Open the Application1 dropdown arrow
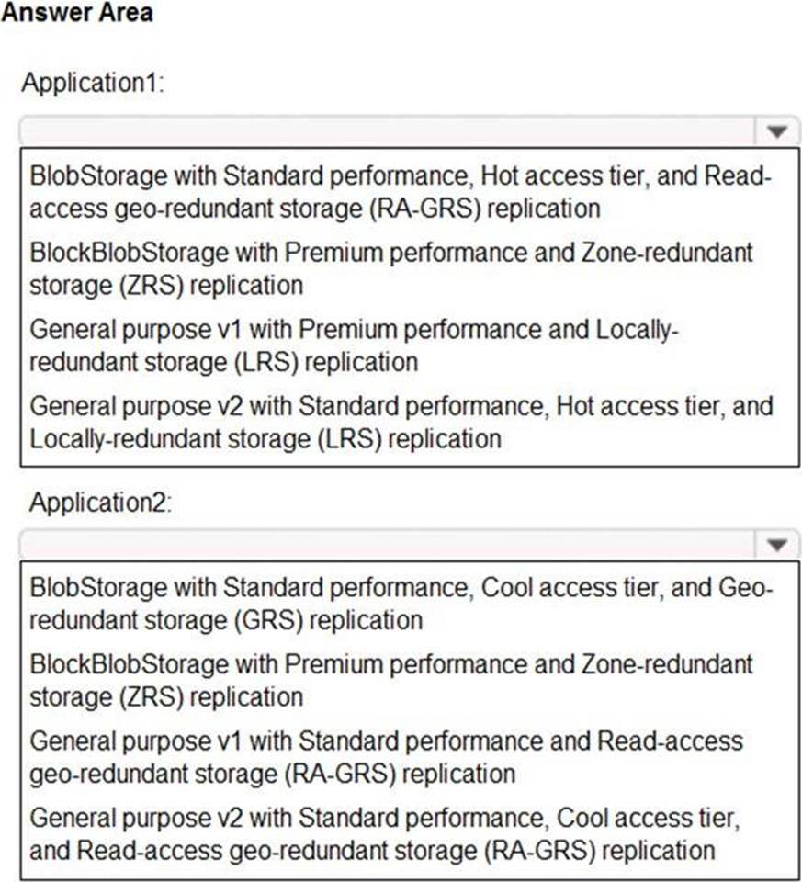This screenshot has width=802, height=882. tap(777, 131)
